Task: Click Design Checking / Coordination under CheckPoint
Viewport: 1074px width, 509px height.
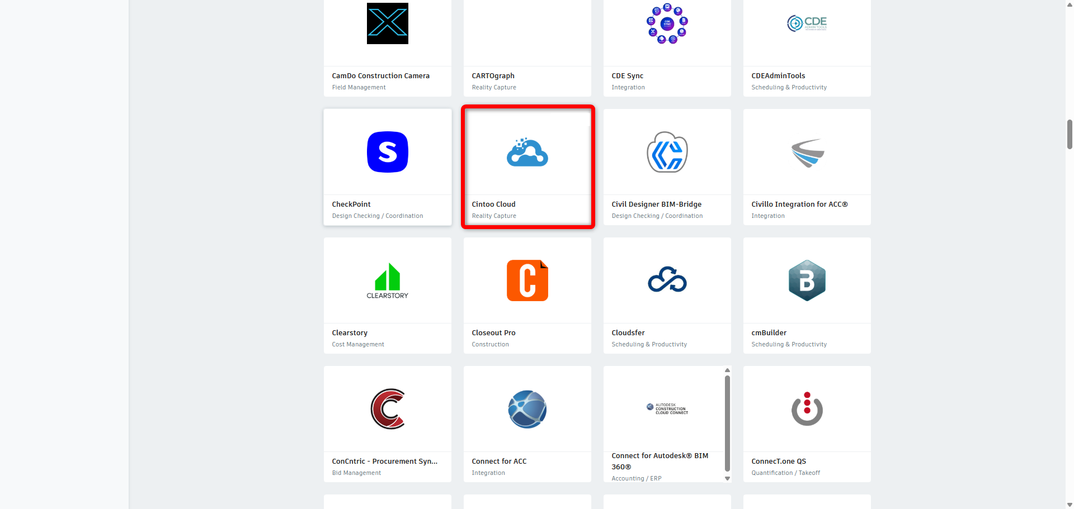Action: (378, 216)
